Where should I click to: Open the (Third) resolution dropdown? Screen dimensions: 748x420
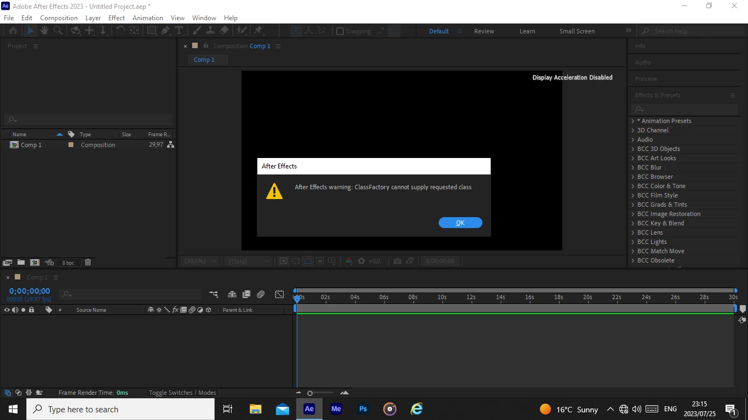[249, 261]
